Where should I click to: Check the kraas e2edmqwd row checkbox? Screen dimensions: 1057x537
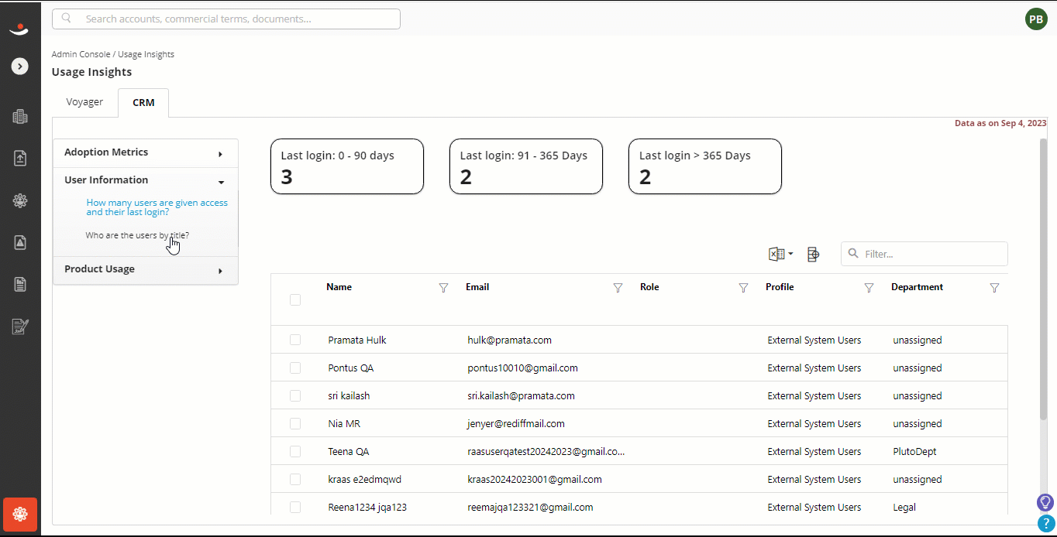(x=295, y=479)
